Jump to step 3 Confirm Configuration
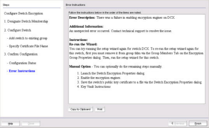Image resolution: width=209 pixels, height=128 pixels. tap(21, 54)
